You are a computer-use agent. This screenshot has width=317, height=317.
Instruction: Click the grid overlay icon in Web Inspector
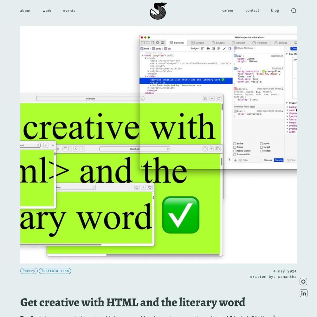(x=219, y=49)
